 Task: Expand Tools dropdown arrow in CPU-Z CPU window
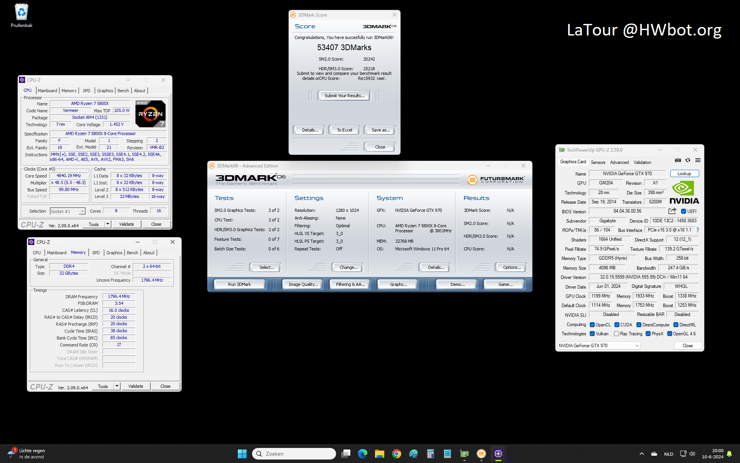pos(108,224)
